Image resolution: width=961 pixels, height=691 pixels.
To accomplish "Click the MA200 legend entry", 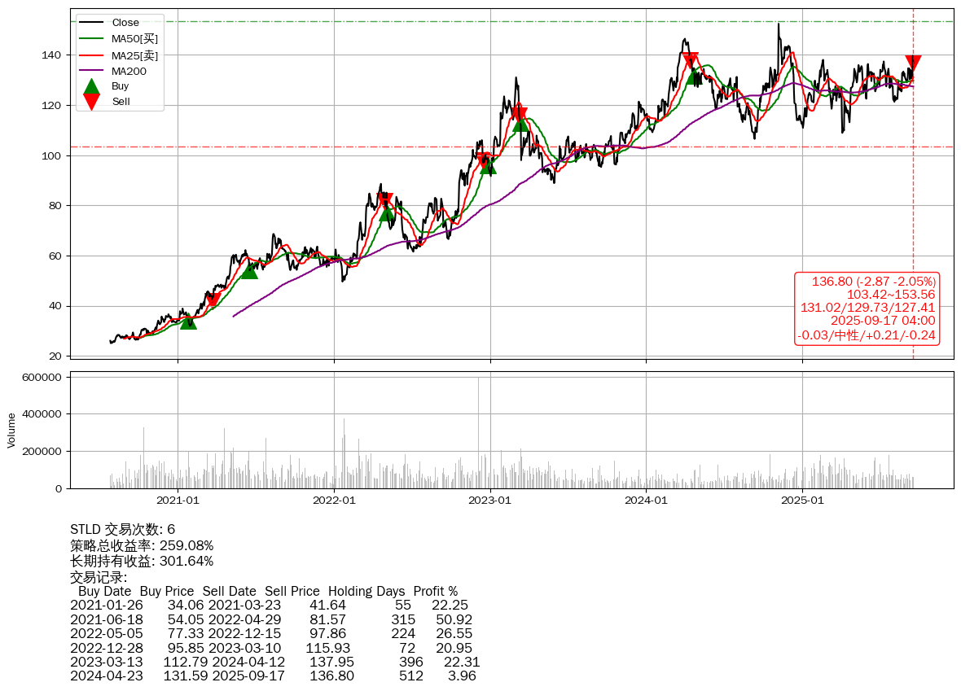I will pos(129,72).
